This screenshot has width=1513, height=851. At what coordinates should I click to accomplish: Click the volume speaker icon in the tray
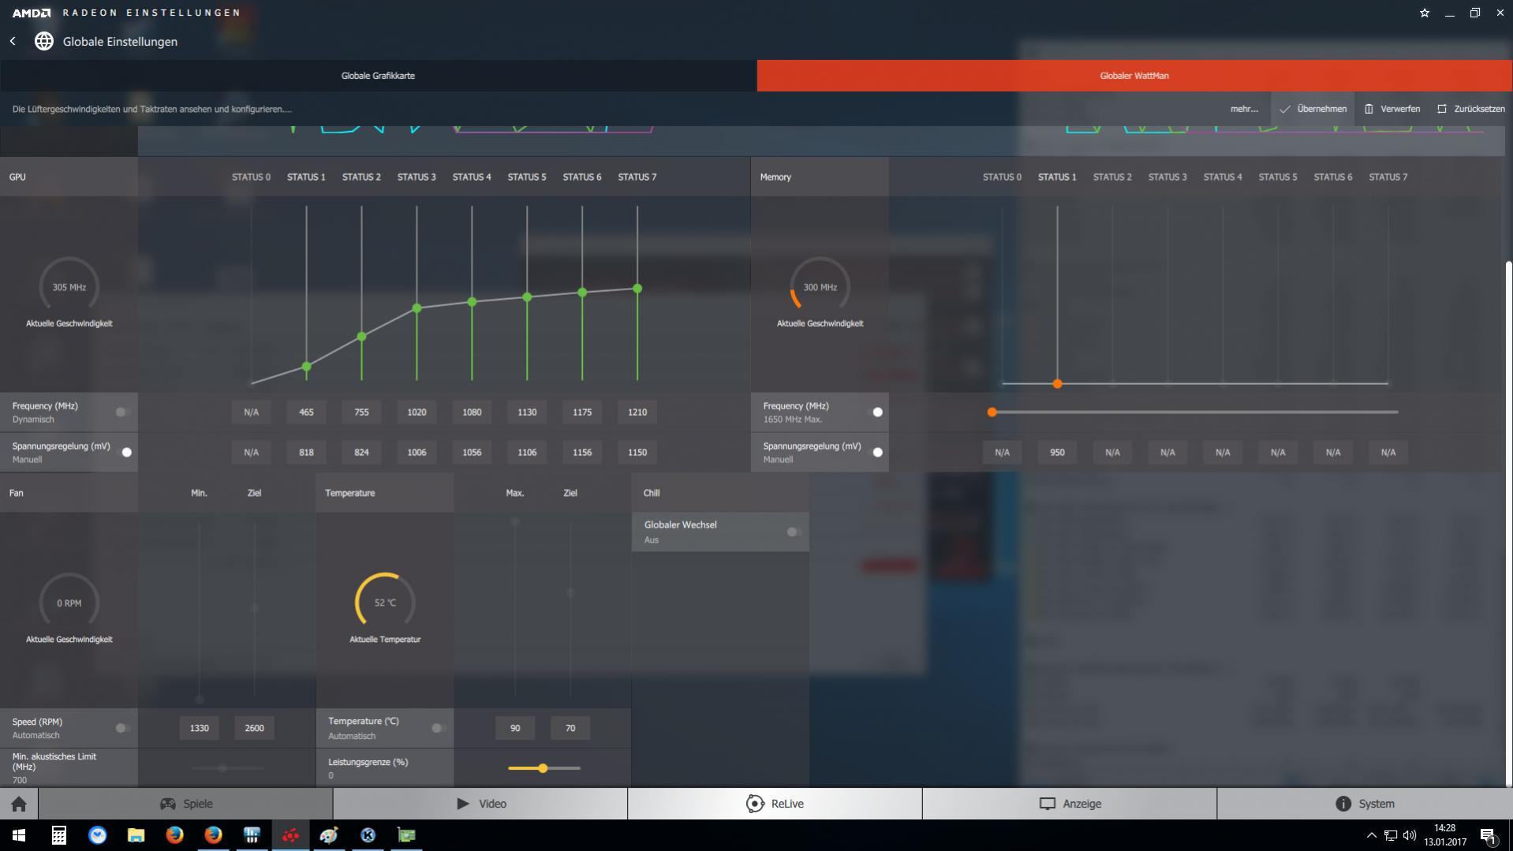[x=1410, y=835]
